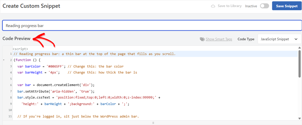Click the snippet title field 'Reading progress bar'
The image size is (302, 125).
[152, 25]
